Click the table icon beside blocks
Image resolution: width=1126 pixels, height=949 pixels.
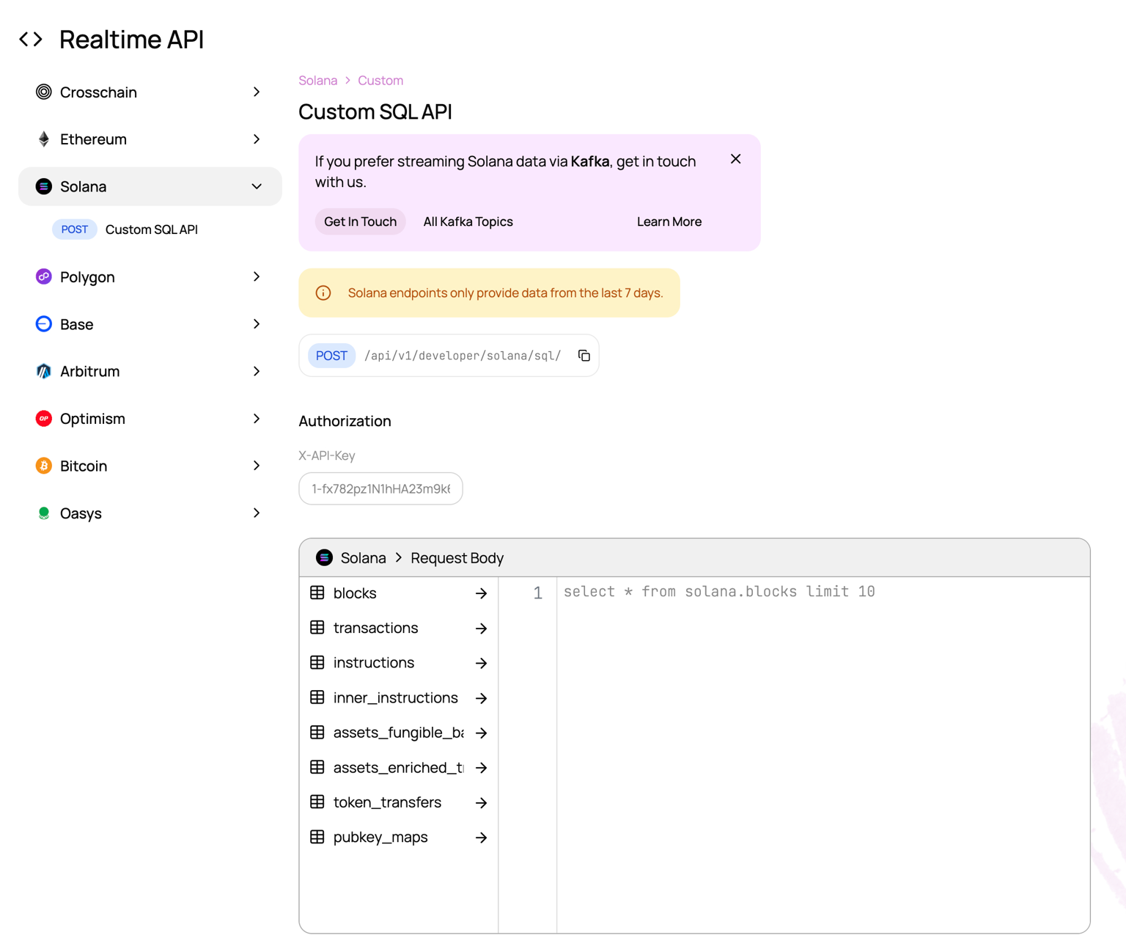pos(317,593)
